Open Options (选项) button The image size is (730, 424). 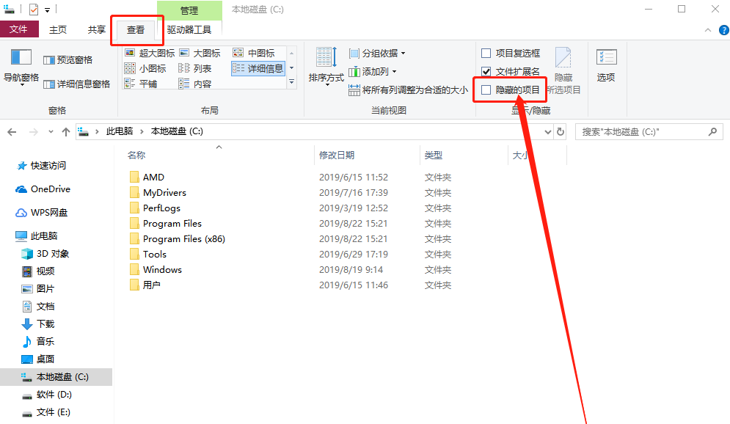pyautogui.click(x=606, y=65)
